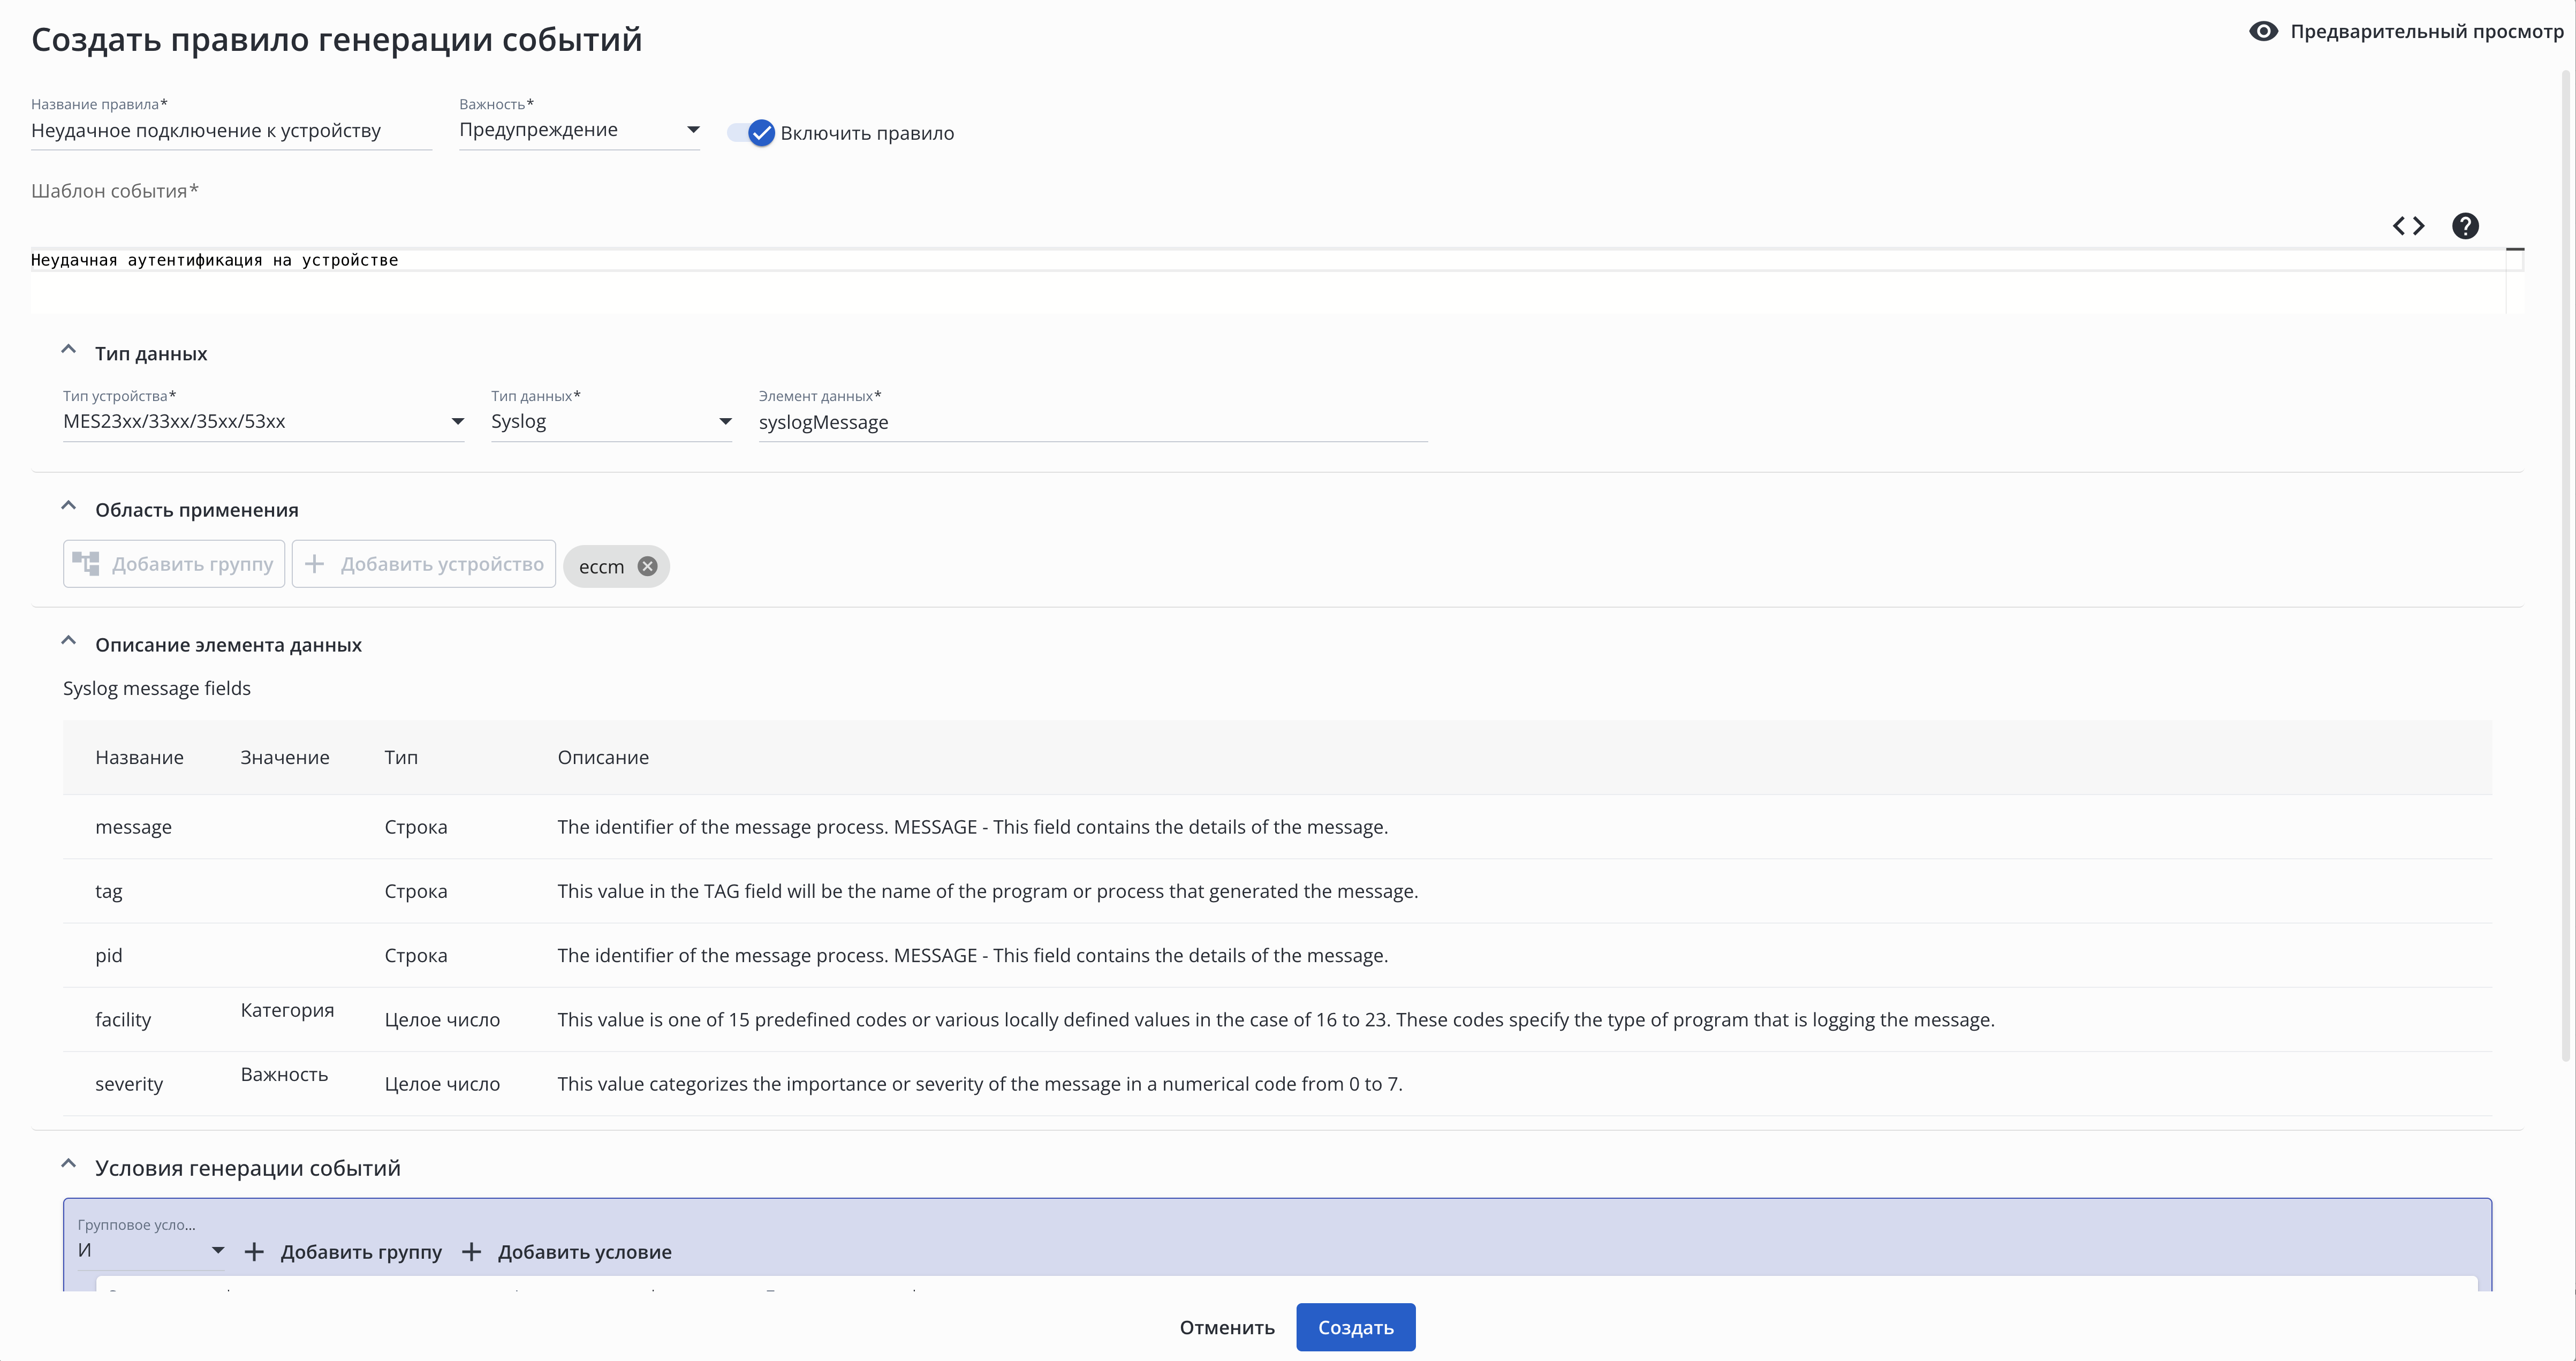
Task: Open the help question mark icon
Action: click(x=2465, y=226)
